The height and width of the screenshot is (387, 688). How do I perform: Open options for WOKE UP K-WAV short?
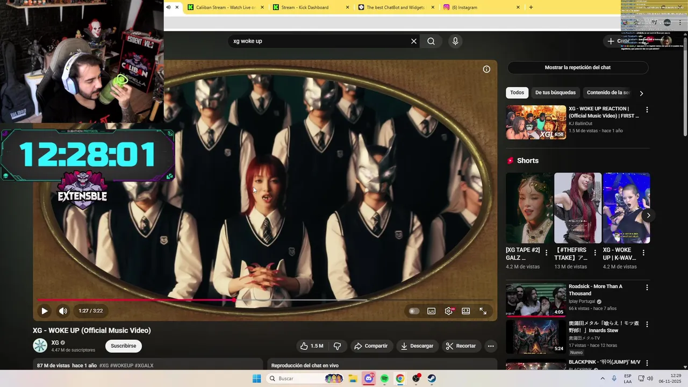(643, 253)
